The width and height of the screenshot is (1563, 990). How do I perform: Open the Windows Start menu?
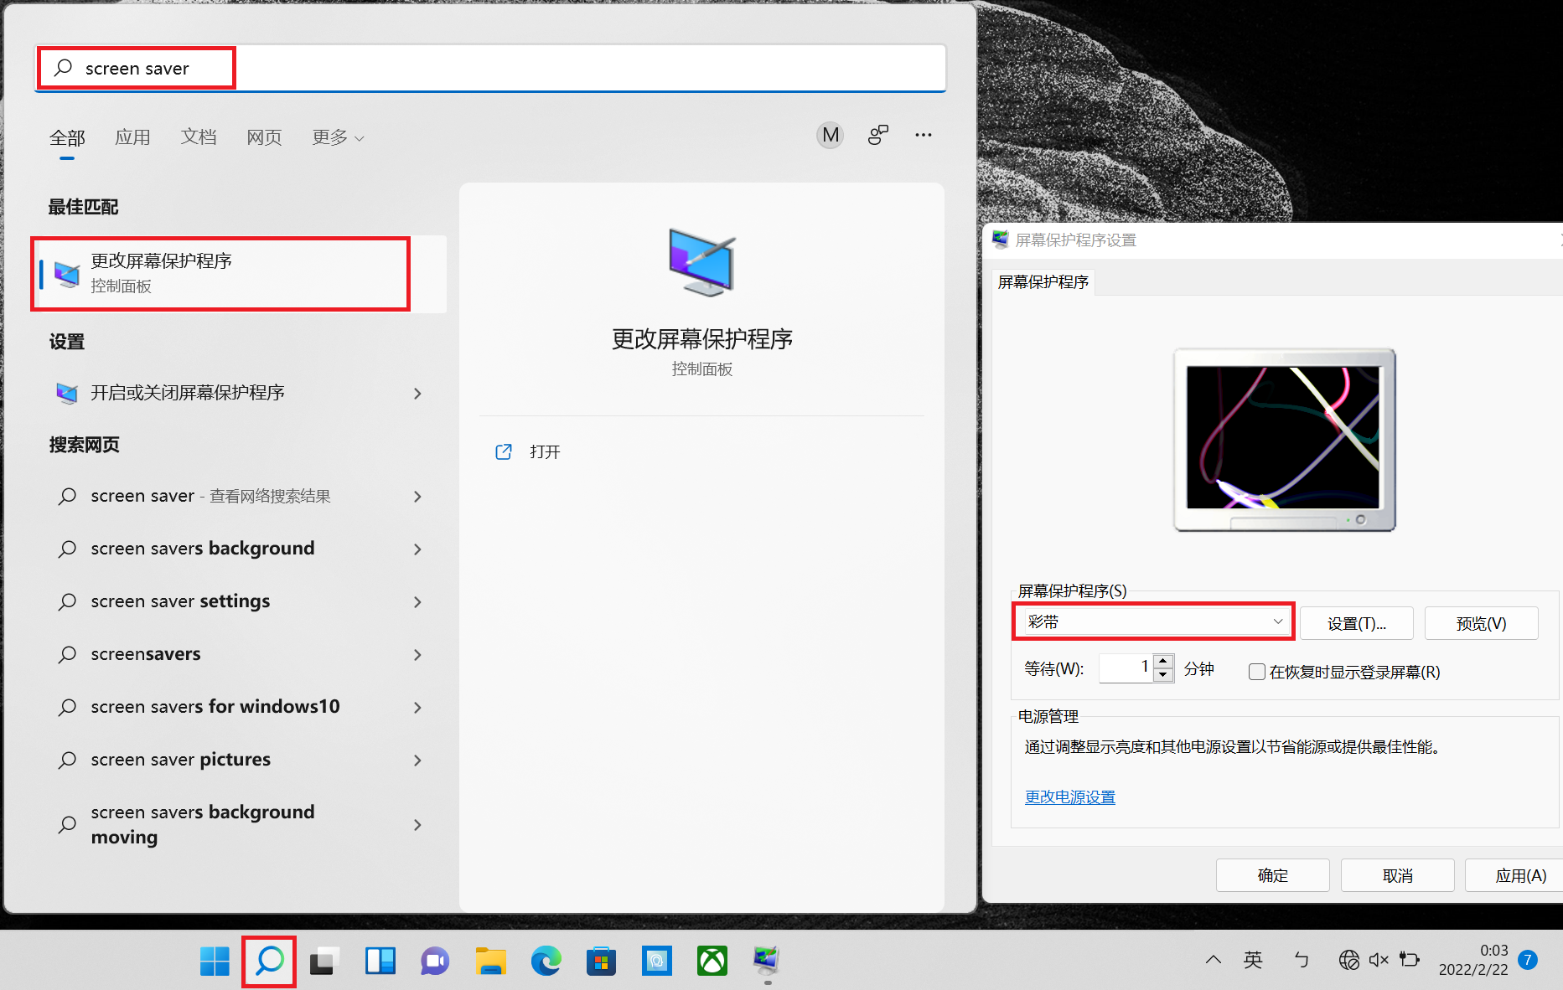pyautogui.click(x=215, y=961)
